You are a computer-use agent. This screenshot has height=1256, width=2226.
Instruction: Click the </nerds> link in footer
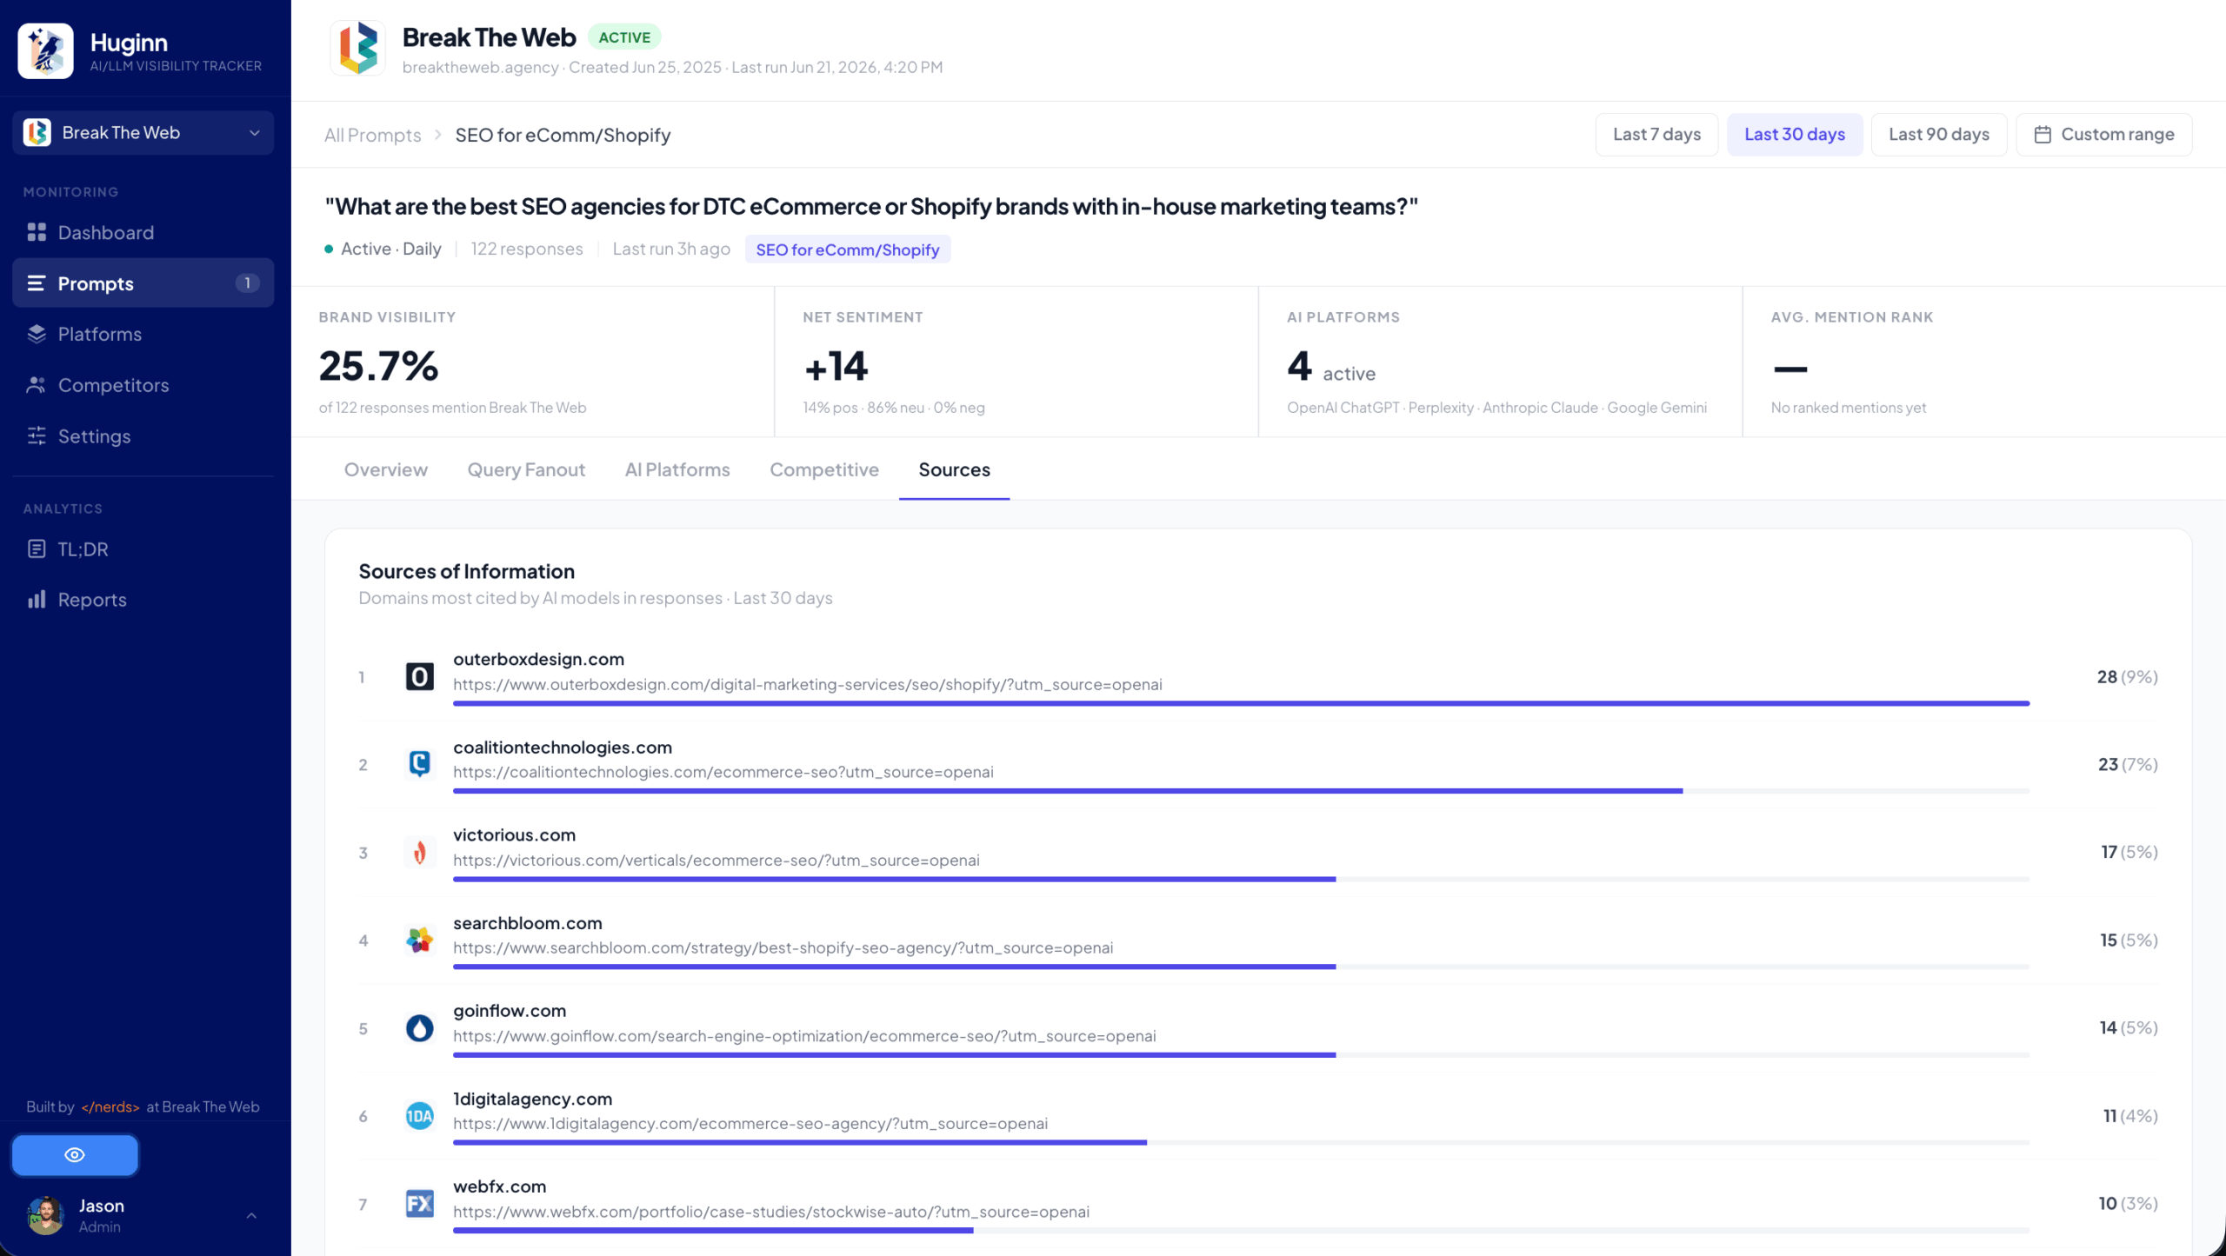pyautogui.click(x=110, y=1107)
